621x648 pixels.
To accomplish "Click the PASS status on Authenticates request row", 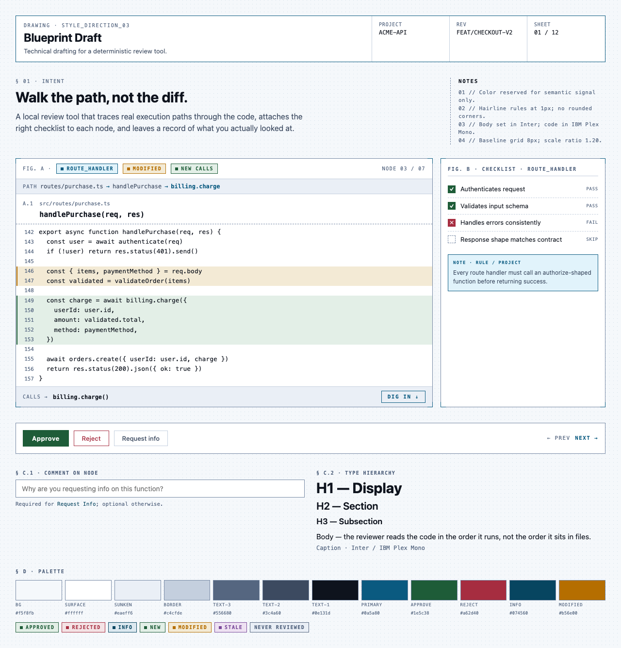I will pyautogui.click(x=592, y=189).
